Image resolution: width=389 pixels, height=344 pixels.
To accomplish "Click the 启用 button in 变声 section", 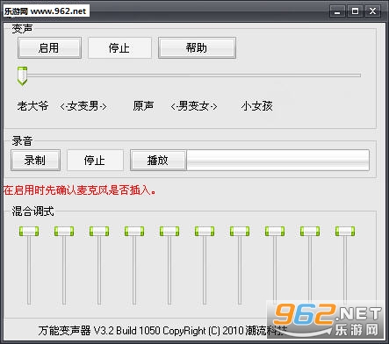I will pos(49,48).
